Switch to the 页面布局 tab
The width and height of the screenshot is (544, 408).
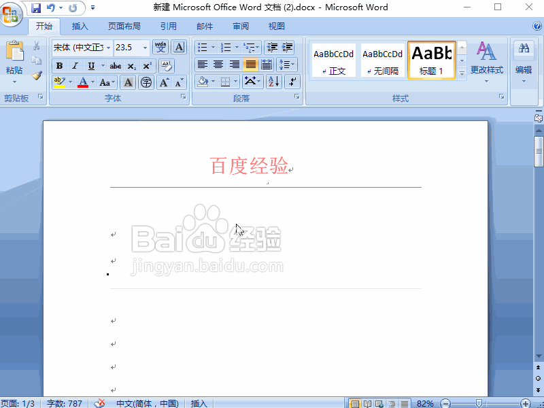tap(124, 27)
